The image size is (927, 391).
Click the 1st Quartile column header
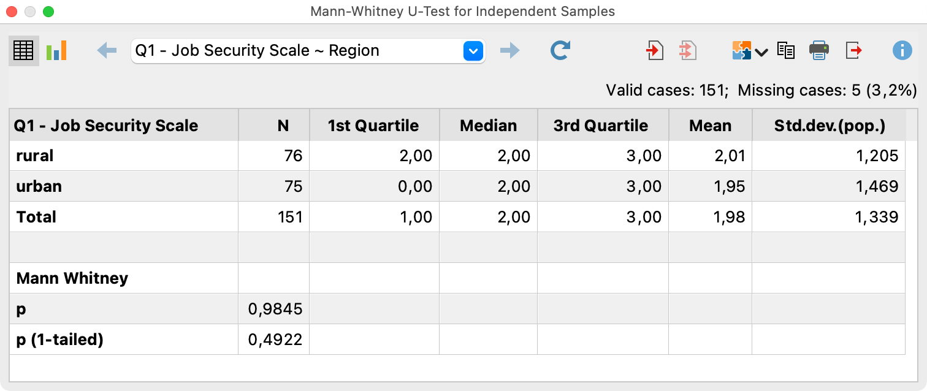(x=373, y=126)
